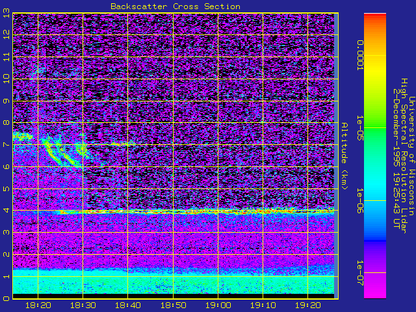Click altitude label 10 on the axis

tap(6, 79)
